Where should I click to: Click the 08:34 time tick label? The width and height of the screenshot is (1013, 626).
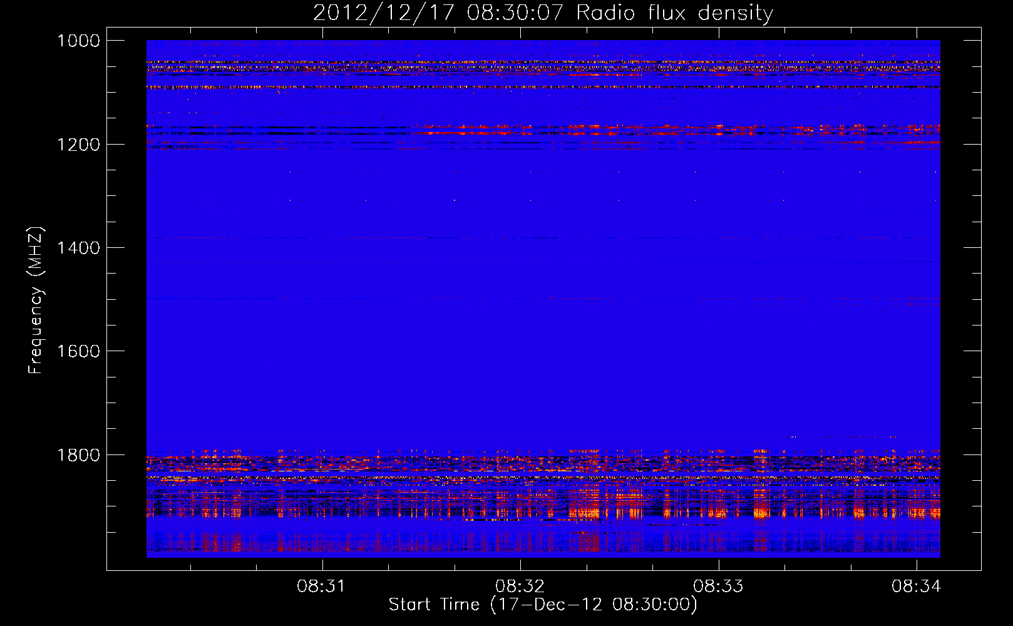(917, 587)
